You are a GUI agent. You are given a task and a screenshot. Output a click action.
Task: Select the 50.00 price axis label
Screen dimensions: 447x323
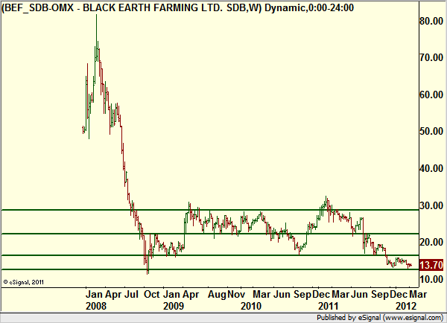tap(431, 131)
